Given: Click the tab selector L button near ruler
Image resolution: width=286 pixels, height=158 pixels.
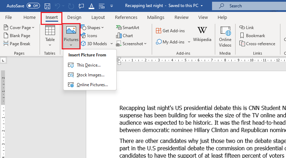Looking at the screenshot, I should coord(3,60).
